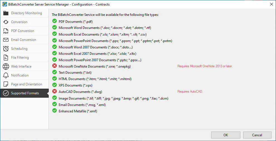Click the Page and Orientation page icon
The height and width of the screenshot is (141, 276).
coord(6,84)
